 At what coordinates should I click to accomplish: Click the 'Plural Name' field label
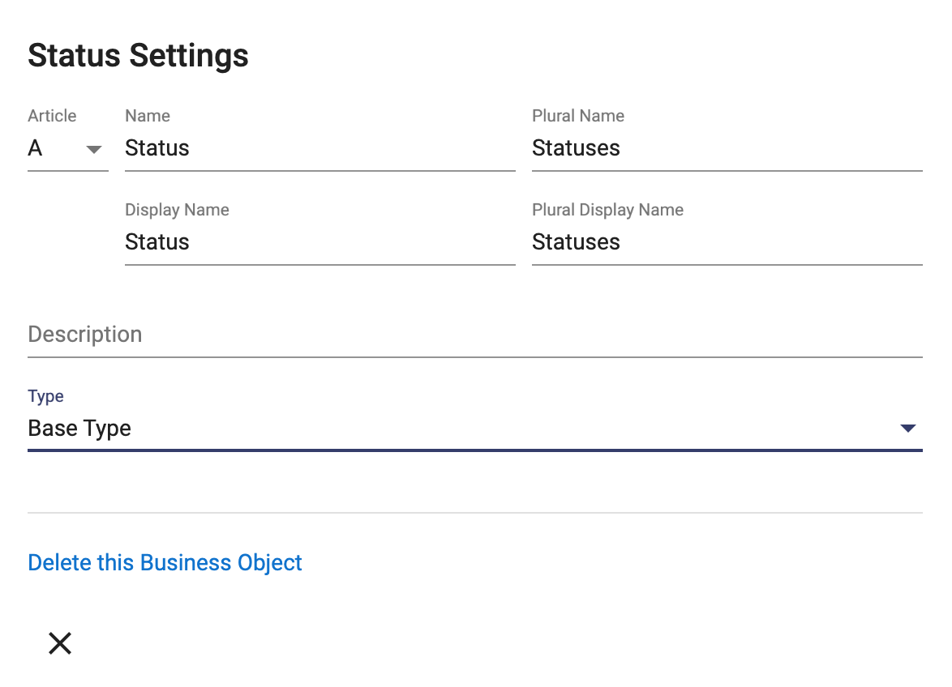(x=577, y=116)
